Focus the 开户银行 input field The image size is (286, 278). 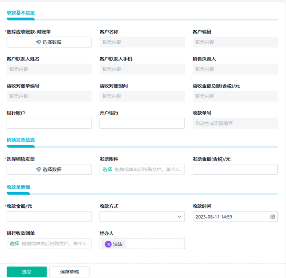coord(142,123)
